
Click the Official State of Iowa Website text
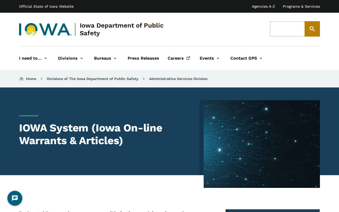[46, 6]
